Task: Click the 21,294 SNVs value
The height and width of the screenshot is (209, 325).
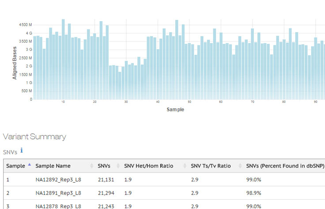Action: (106, 193)
